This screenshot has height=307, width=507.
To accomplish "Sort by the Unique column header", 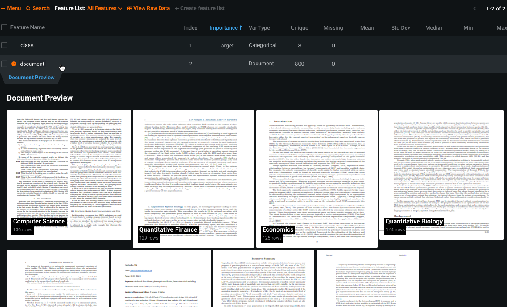I will (x=300, y=27).
